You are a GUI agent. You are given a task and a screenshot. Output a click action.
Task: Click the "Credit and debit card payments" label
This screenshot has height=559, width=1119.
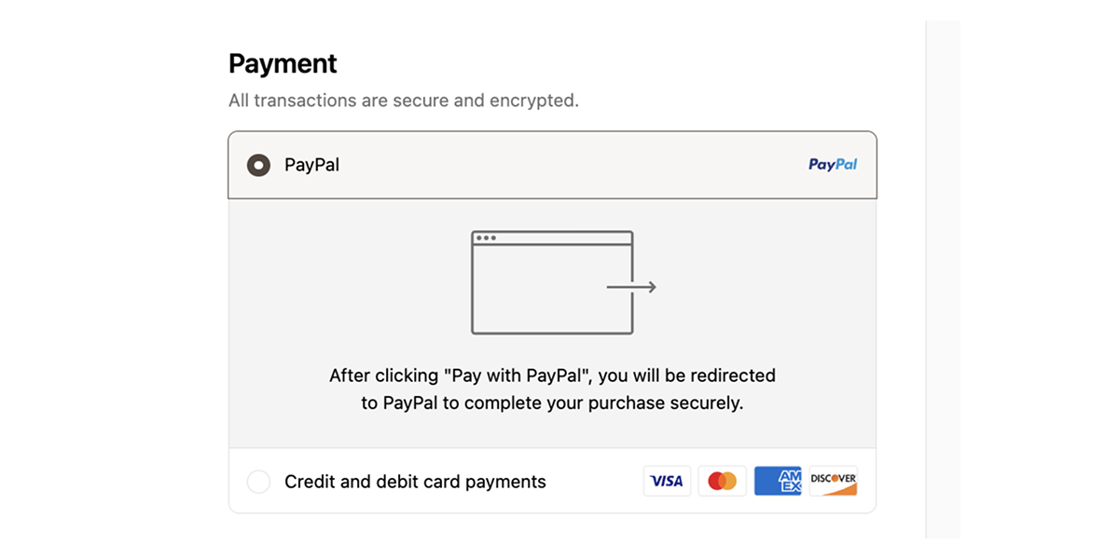pos(415,482)
